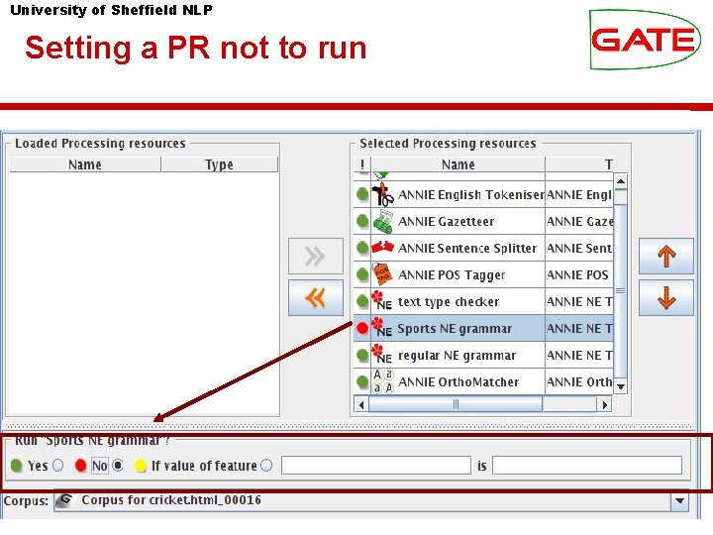713x535 pixels.
Task: Click the horizontal scrollbar left arrow
Action: [361, 404]
